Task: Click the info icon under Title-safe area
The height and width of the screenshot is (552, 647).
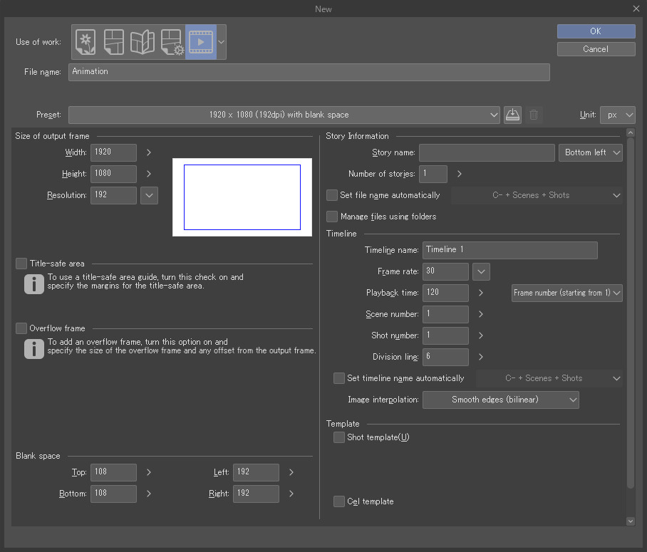Action: 33,283
